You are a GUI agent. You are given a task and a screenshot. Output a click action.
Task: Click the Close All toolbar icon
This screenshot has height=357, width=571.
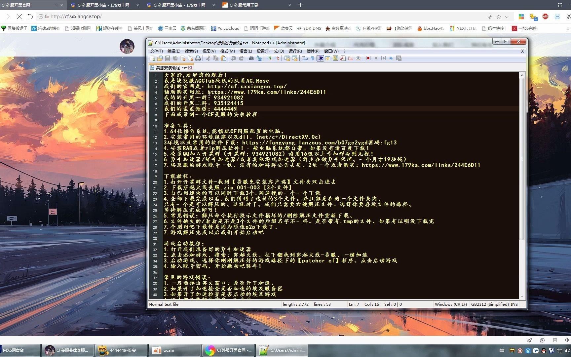point(190,58)
